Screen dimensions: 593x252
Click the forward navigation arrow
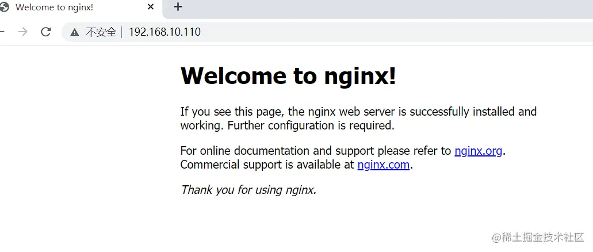[x=22, y=32]
